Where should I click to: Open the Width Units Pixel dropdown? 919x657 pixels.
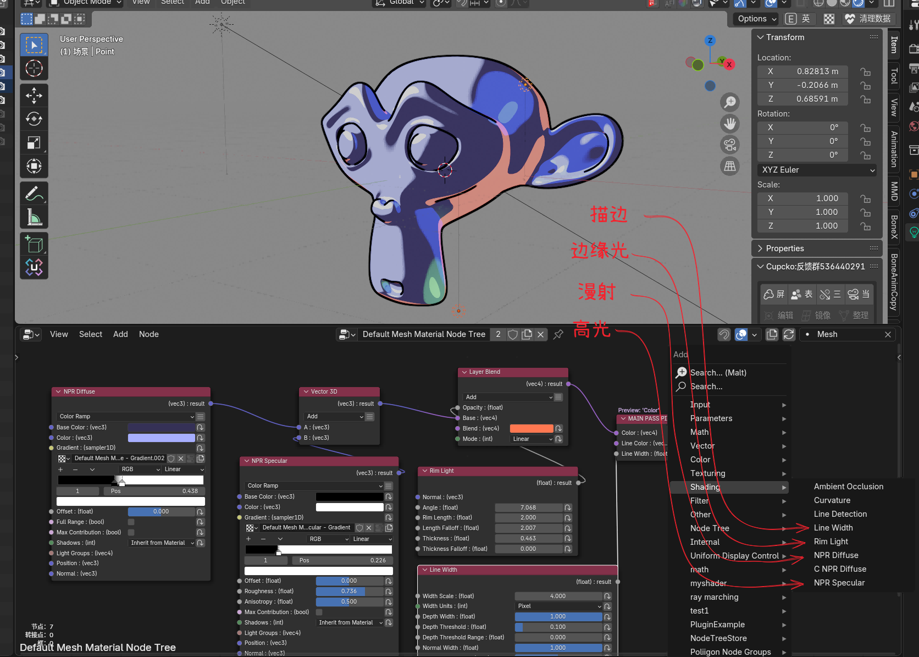click(x=558, y=606)
